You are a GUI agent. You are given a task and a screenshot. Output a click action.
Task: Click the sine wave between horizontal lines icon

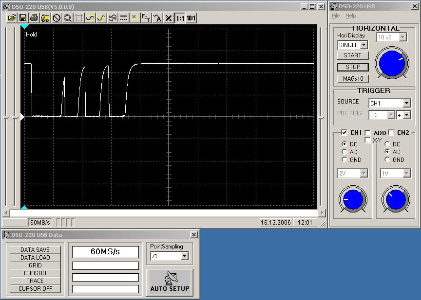pyautogui.click(x=90, y=18)
